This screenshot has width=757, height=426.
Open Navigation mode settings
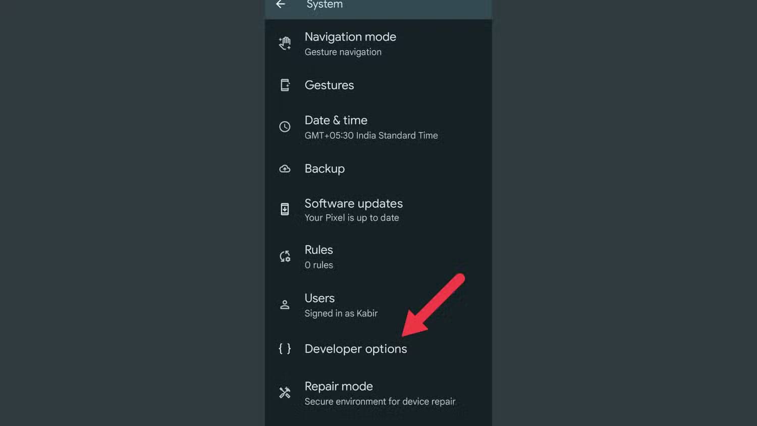coord(379,44)
